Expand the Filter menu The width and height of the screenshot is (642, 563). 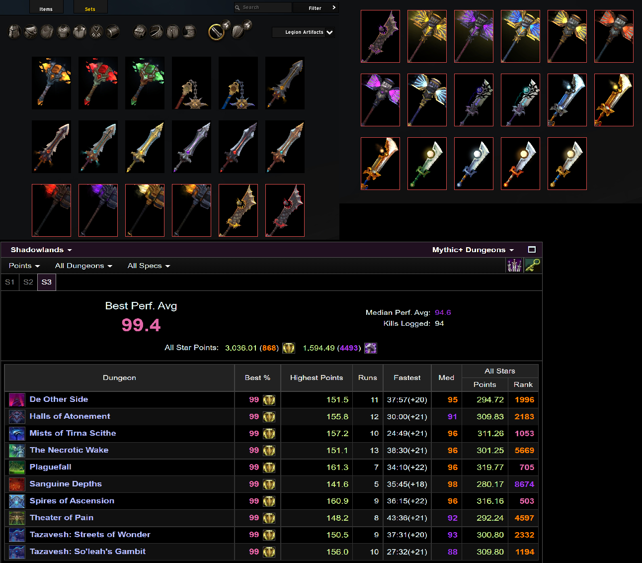(316, 7)
